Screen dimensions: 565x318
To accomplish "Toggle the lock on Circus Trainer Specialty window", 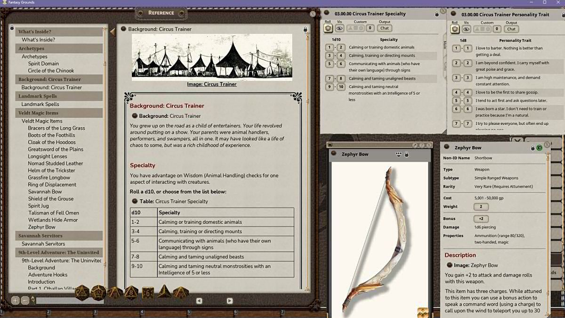I will [437, 14].
